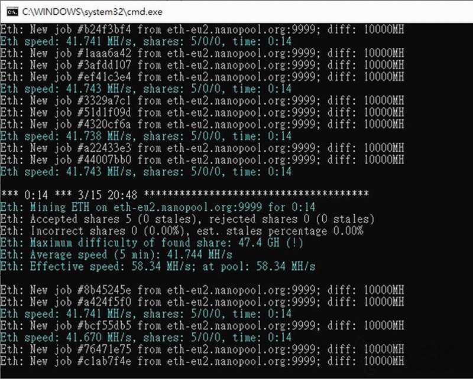Viewport: 473px width, 379px height.
Task: Click the Accepted shares 5 line
Action: pos(187,219)
